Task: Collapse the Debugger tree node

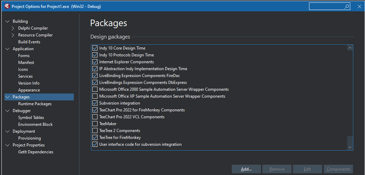Action: coord(7,111)
